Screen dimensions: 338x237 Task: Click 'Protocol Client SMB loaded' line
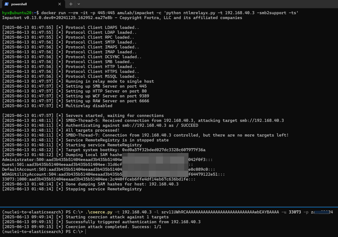pos(68,62)
